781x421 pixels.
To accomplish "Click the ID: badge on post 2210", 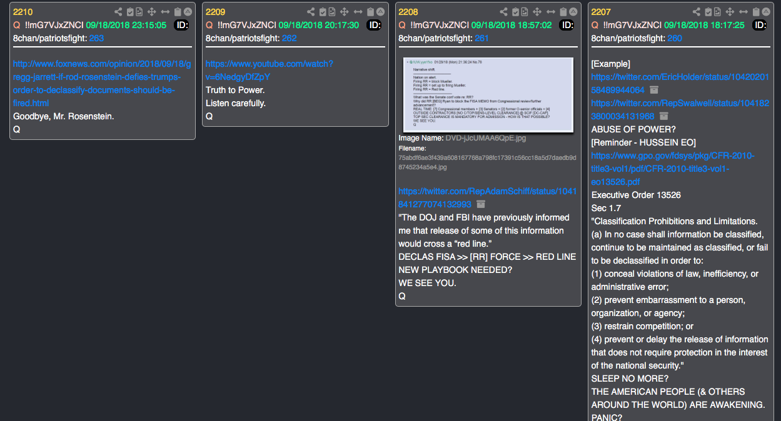I will tap(182, 25).
